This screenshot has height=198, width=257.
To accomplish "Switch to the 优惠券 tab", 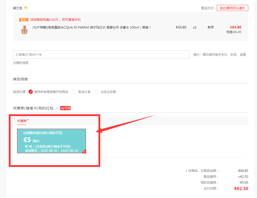I will pyautogui.click(x=22, y=121).
